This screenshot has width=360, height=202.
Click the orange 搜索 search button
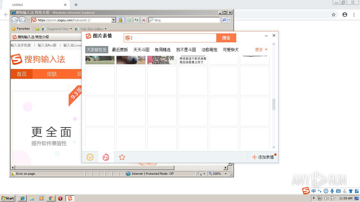[x=226, y=38]
